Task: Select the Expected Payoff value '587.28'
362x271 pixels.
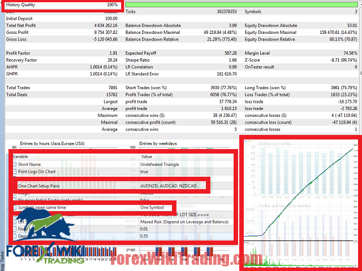Action: tap(231, 53)
